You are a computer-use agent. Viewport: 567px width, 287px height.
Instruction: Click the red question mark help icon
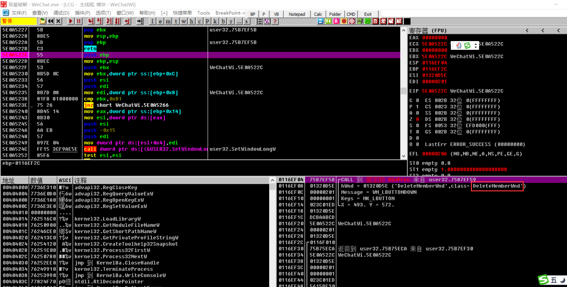point(275,21)
